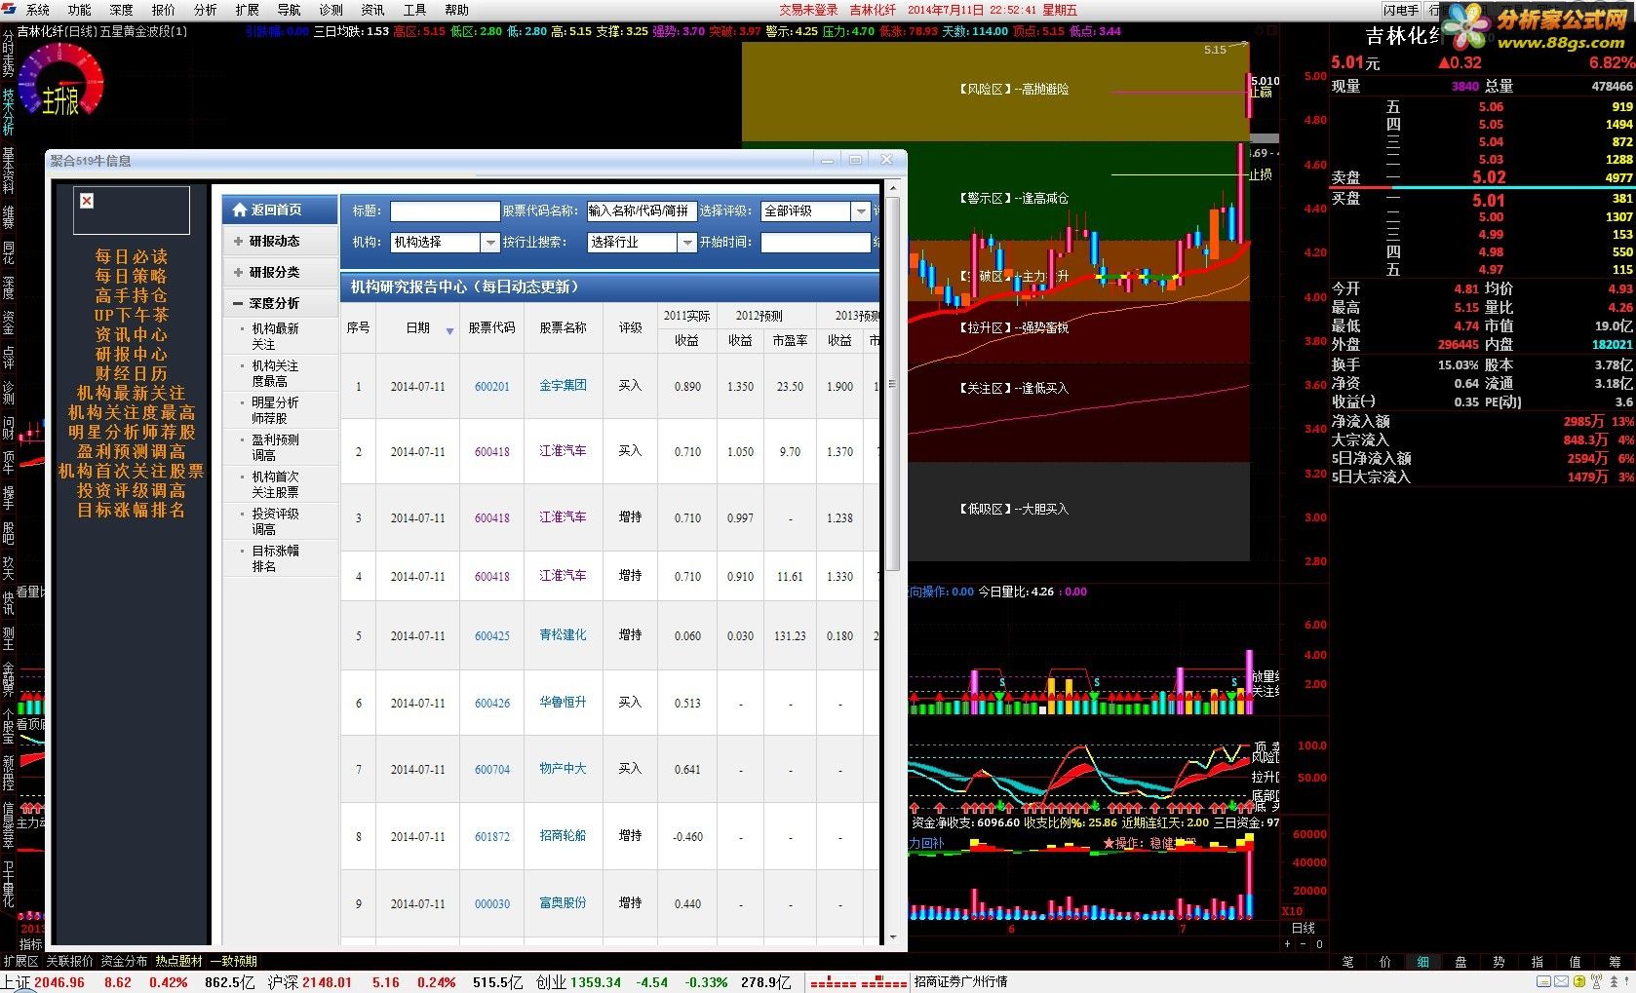Viewport: 1636px width, 993px height.
Task: Click the 扩展区 label at the bottom left
Action: coord(20,961)
